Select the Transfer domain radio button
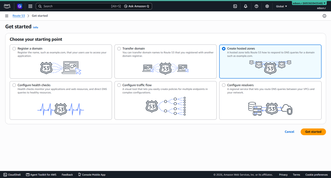Image resolution: width=331 pixels, height=178 pixels. pyautogui.click(x=119, y=49)
